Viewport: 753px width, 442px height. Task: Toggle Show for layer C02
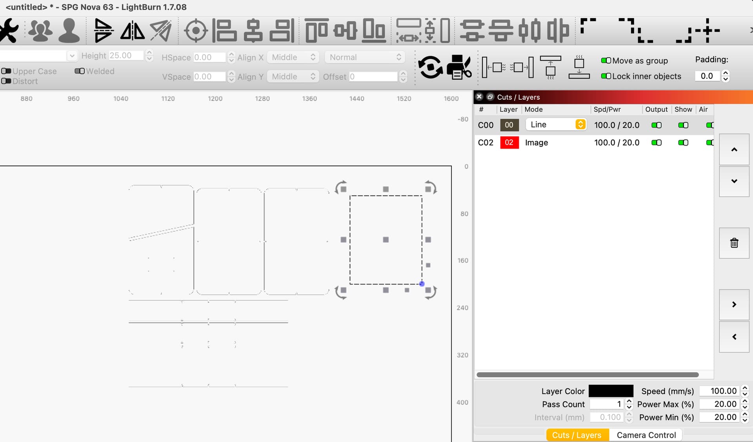click(683, 142)
